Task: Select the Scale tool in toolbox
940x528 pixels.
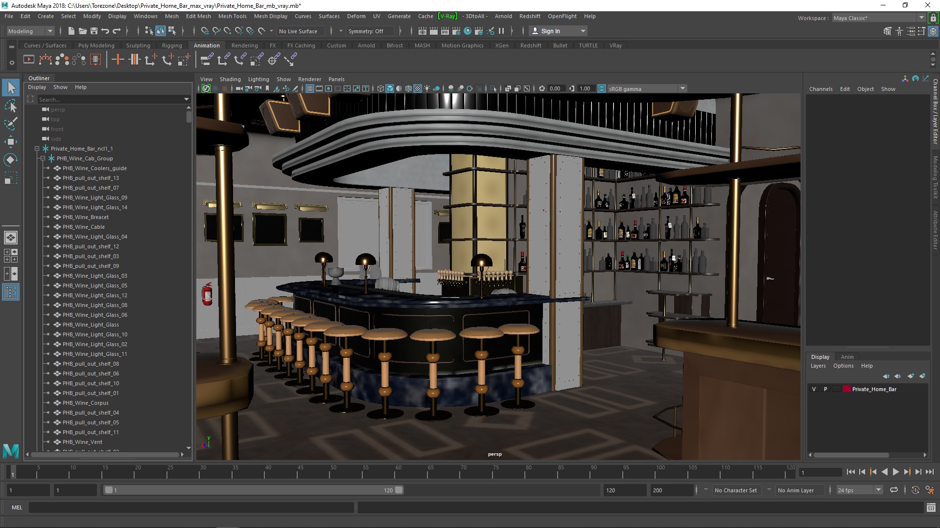Action: (10, 178)
